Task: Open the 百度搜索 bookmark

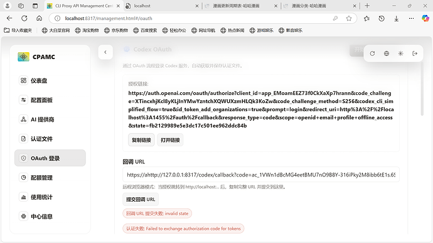Action: click(145, 30)
